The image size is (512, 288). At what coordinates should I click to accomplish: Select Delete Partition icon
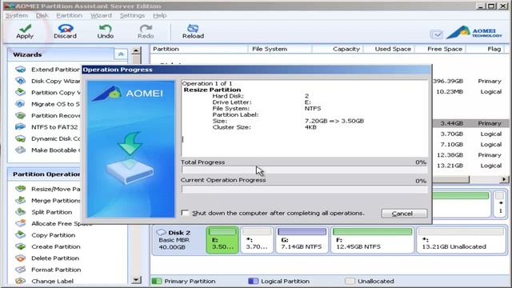click(20, 258)
